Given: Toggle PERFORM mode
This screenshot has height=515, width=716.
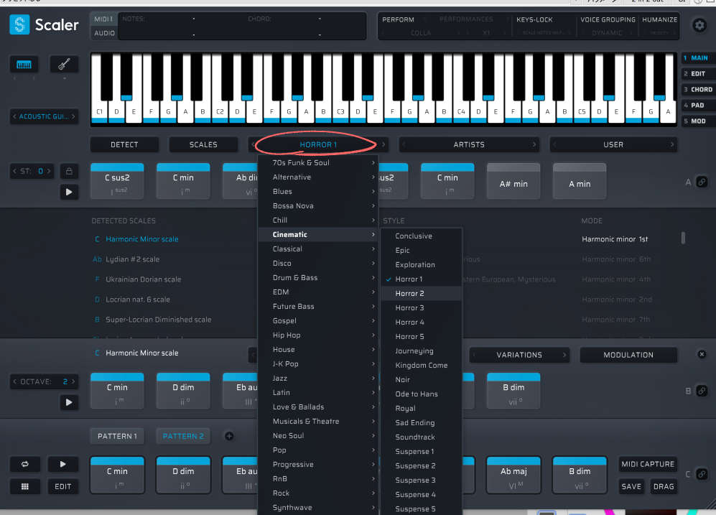Looking at the screenshot, I should 398,19.
